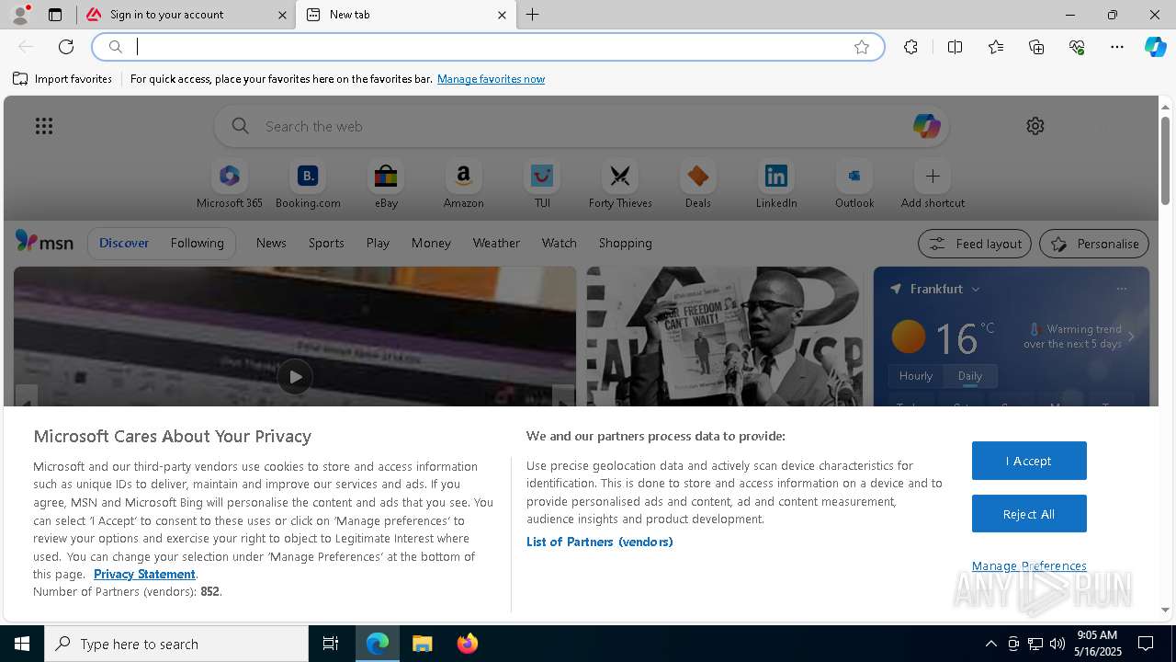Open Browser essentials icon
The width and height of the screenshot is (1176, 662).
click(1077, 47)
